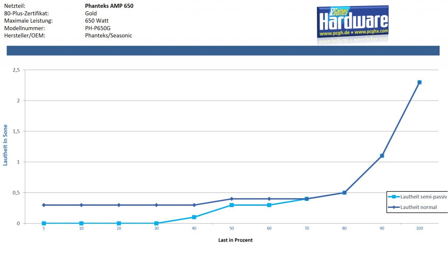Click the "80-Plus-Zertifikat:" label
Viewport: 448px width, 255px height.
26,13
